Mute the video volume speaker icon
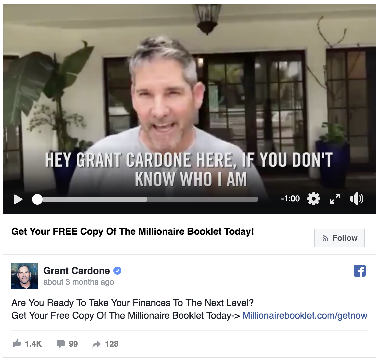The height and width of the screenshot is (362, 379). tap(357, 199)
